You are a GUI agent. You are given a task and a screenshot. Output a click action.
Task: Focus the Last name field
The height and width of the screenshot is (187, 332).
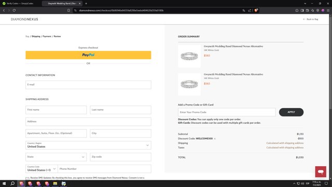point(120,110)
